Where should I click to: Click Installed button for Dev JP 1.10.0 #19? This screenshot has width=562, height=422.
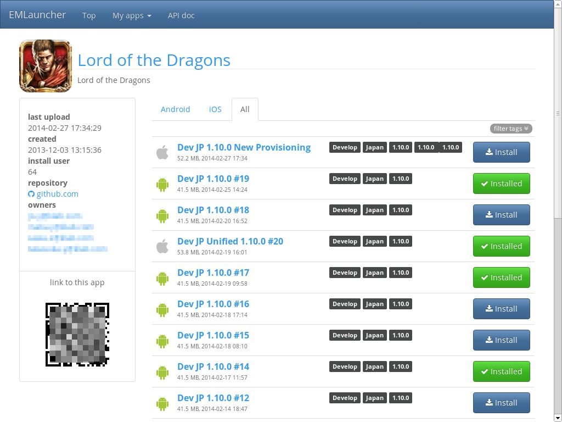(x=502, y=184)
